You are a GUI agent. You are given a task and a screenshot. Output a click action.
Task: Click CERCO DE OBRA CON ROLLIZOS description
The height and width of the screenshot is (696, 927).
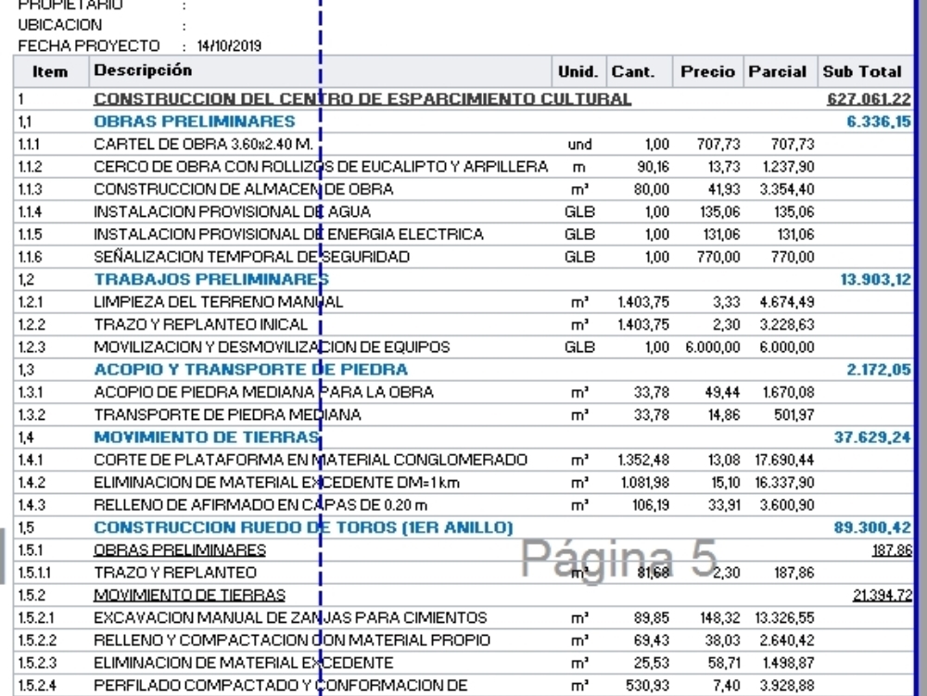(x=321, y=167)
